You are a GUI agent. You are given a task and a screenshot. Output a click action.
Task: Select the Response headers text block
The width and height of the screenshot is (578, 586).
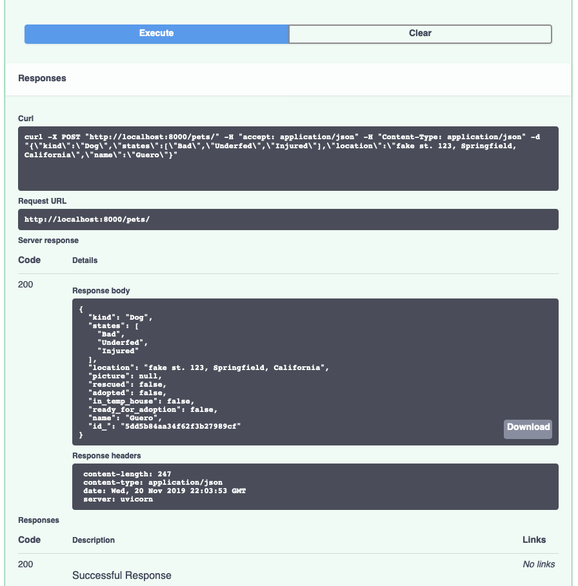(316, 487)
